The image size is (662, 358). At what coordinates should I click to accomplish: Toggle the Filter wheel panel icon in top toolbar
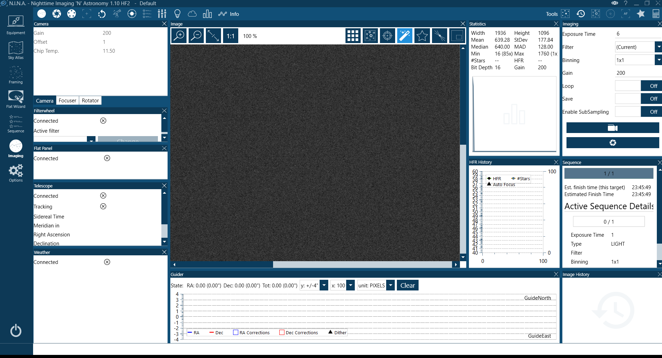click(x=71, y=14)
